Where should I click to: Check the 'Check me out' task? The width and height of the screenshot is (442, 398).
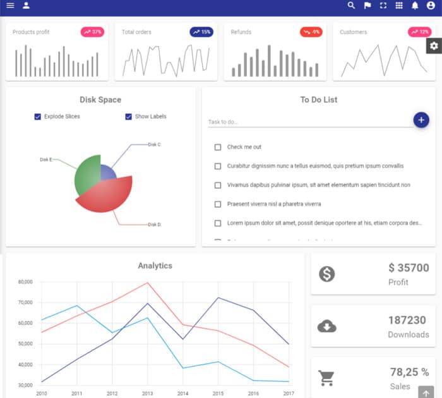pos(218,147)
